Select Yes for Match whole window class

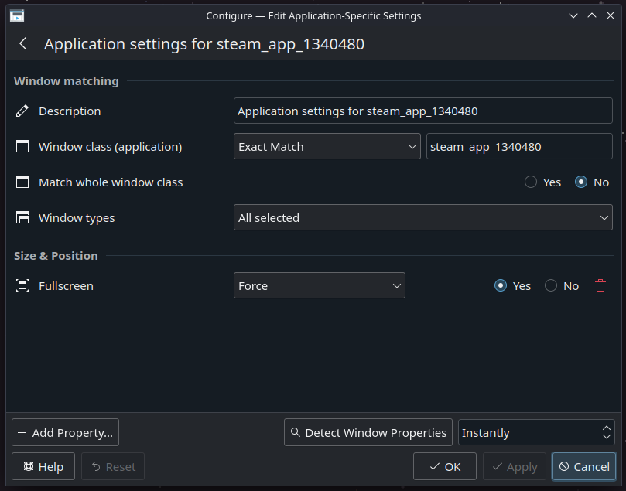tap(531, 182)
